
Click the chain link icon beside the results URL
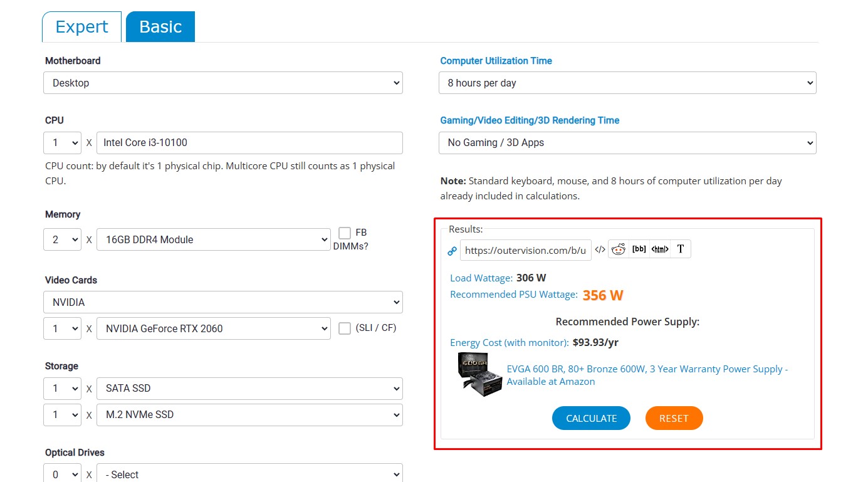(x=452, y=251)
